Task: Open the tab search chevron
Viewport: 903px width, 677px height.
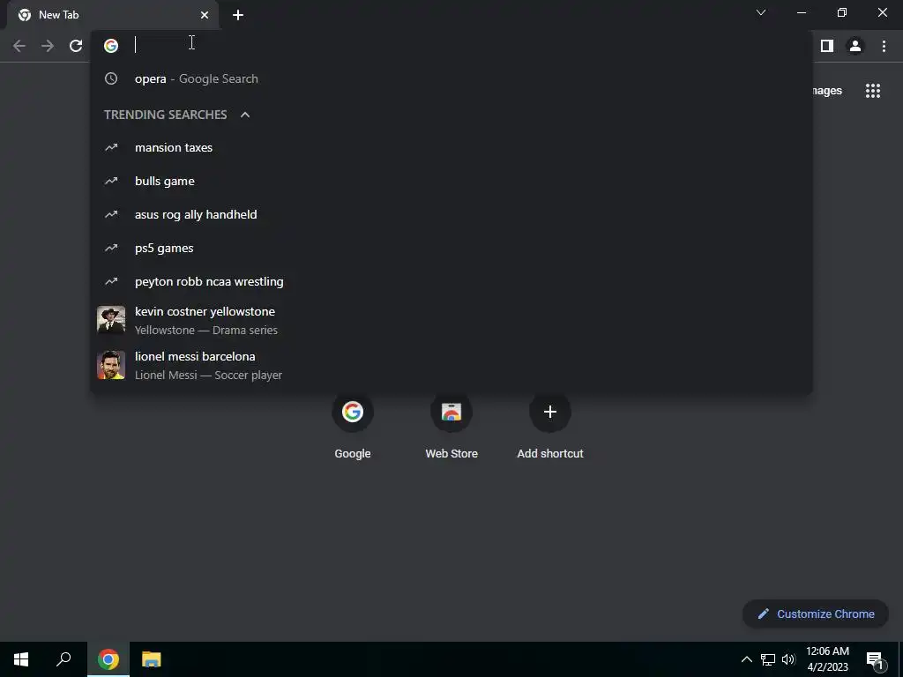Action: tap(761, 12)
